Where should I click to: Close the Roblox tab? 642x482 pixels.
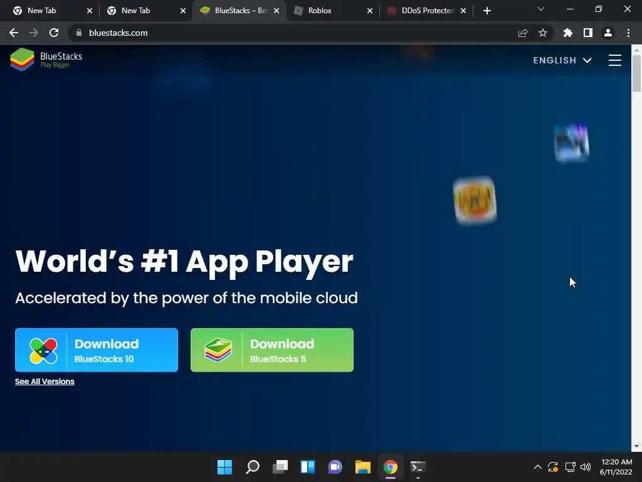click(x=370, y=11)
